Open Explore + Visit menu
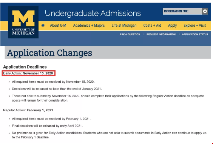Screen dimensions: 213x144 coord(194,26)
